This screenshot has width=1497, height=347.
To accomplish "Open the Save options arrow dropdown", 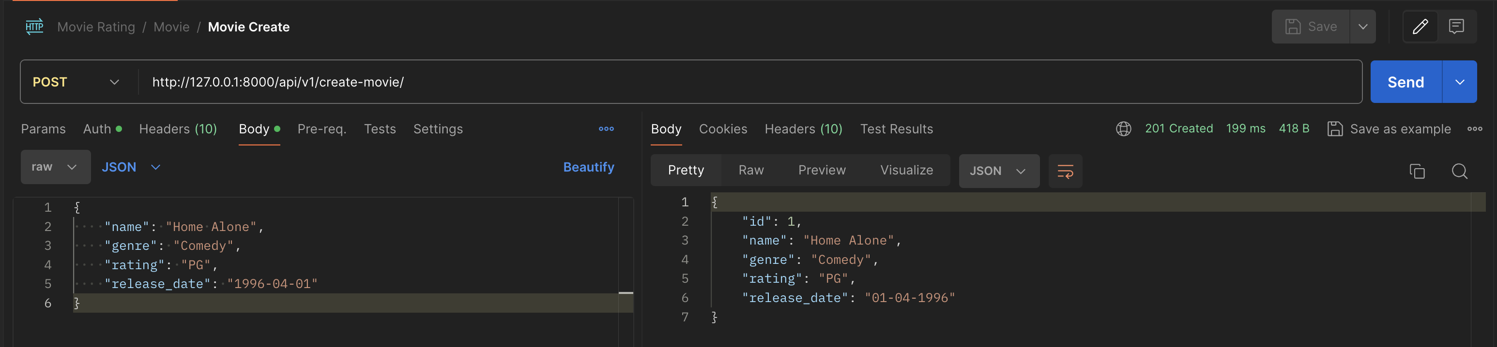I will click(x=1362, y=27).
